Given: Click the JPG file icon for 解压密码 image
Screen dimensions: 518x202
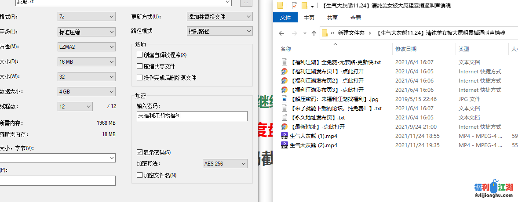Looking at the screenshot, I should tap(284, 99).
